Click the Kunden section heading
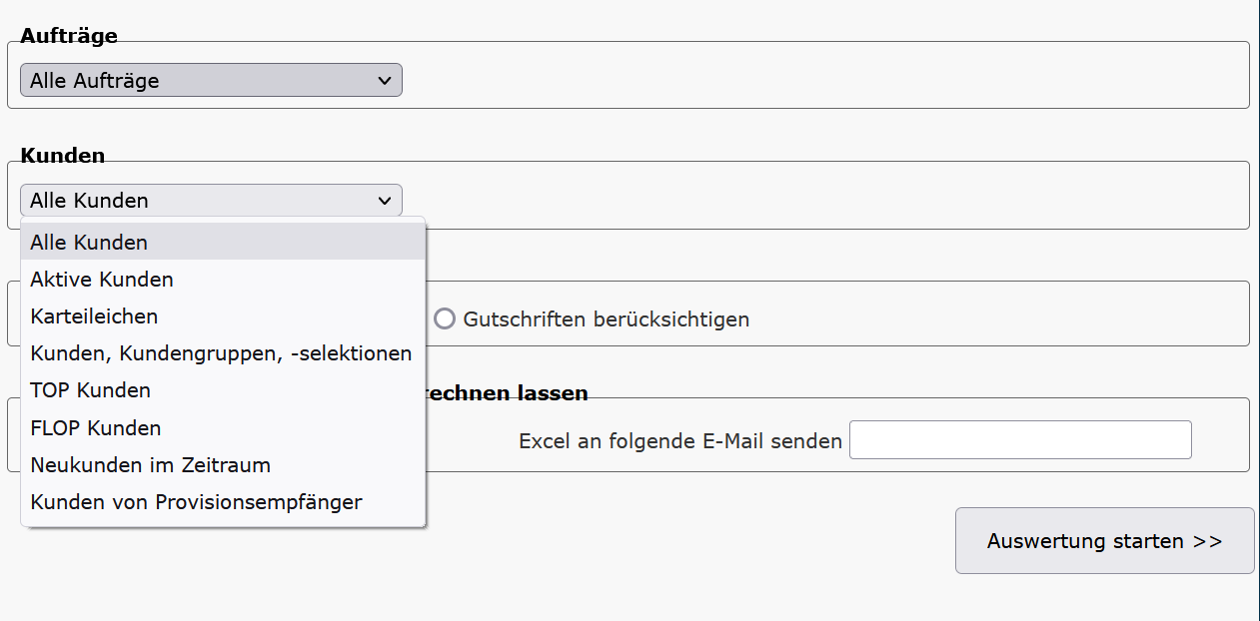 [62, 156]
